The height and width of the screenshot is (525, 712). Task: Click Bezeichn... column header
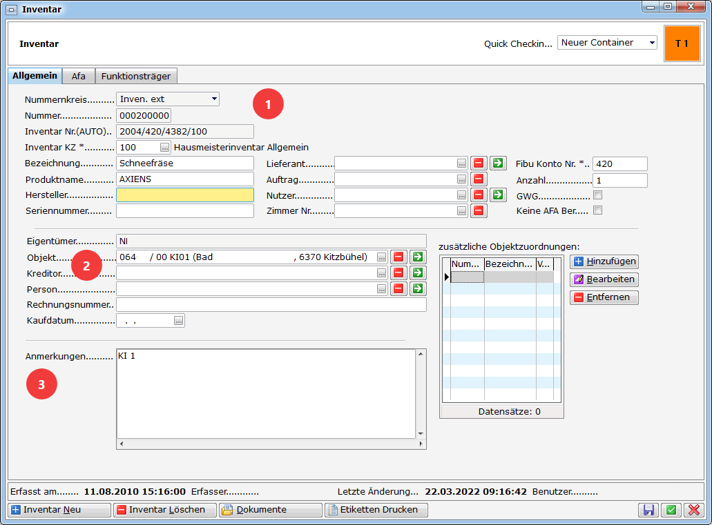pos(510,264)
